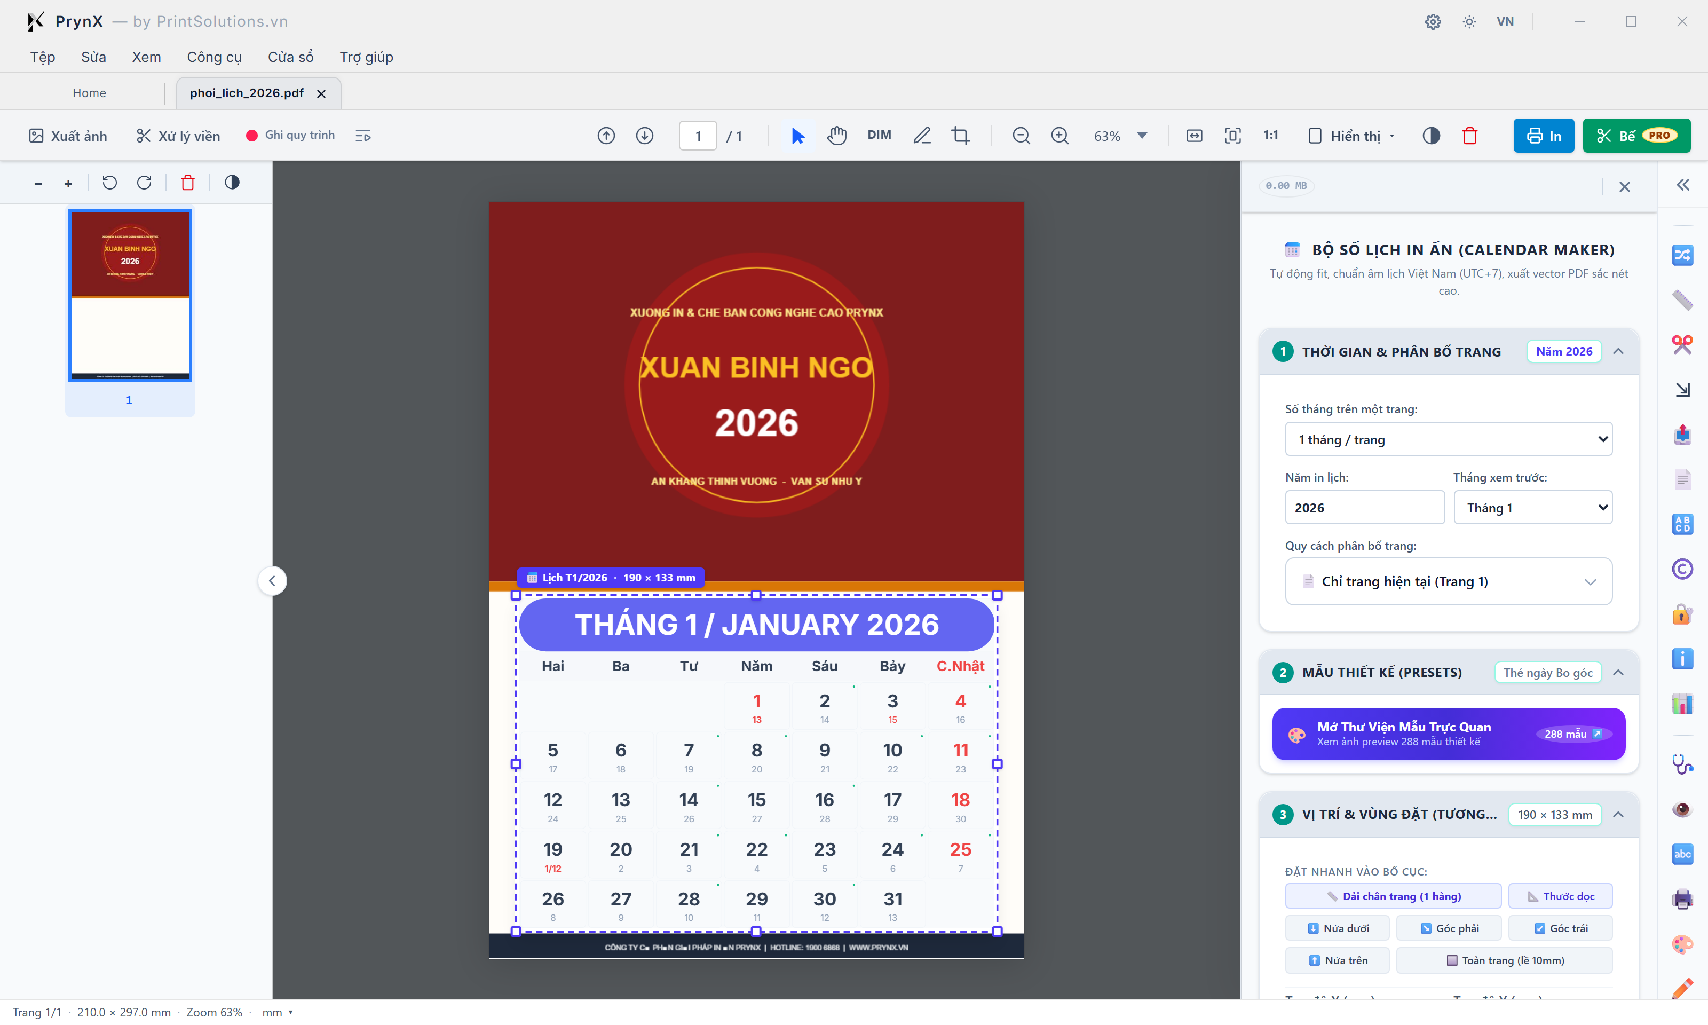This screenshot has height=1025, width=1708.
Task: Open the Công cụ menu
Action: 214,57
